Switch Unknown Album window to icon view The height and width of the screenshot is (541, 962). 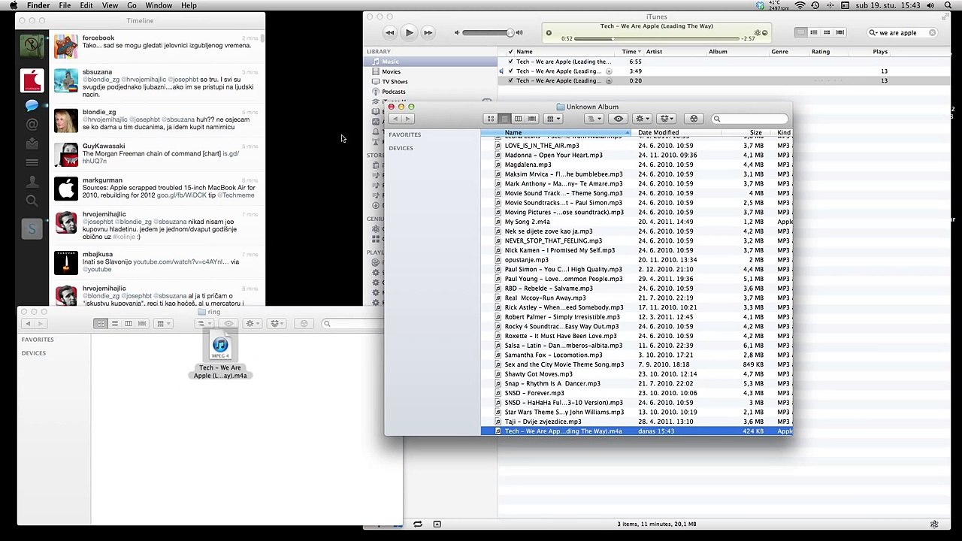tap(491, 119)
